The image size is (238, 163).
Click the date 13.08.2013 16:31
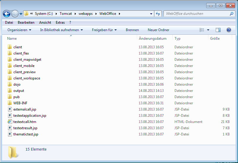click(x=151, y=103)
